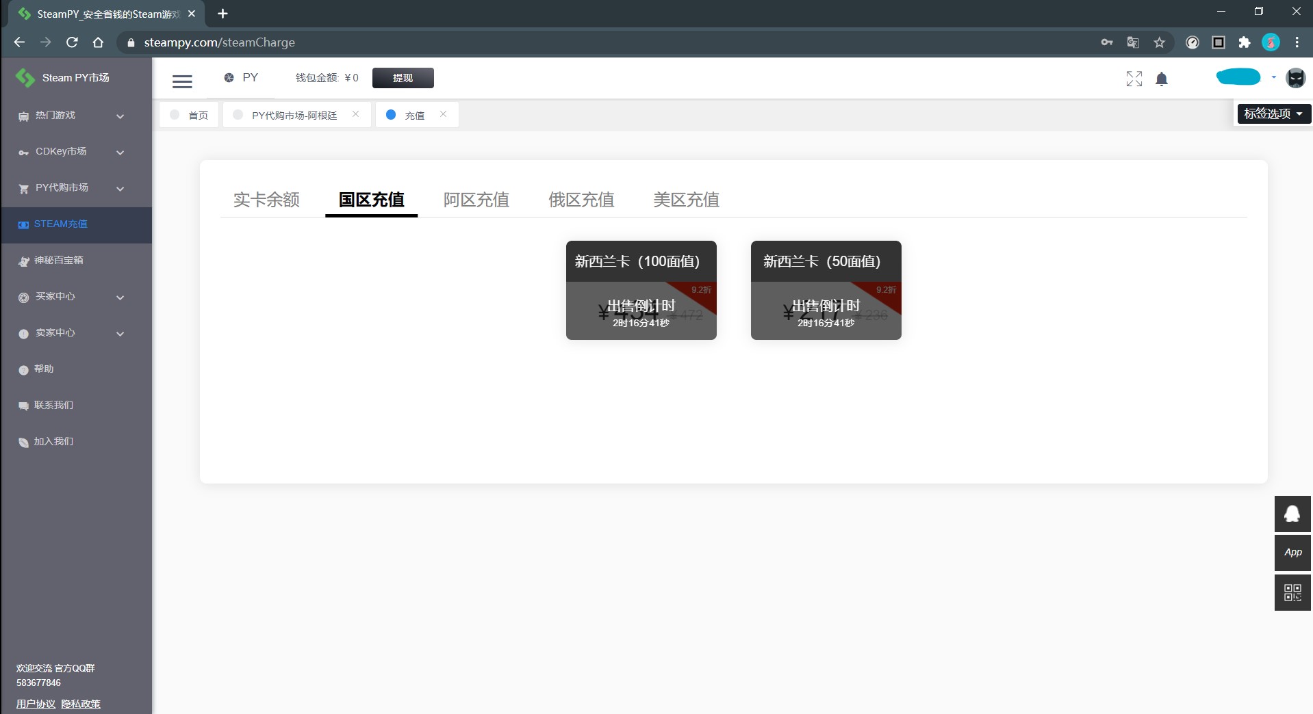
Task: Bookmark this page with the star icon
Action: 1159,42
